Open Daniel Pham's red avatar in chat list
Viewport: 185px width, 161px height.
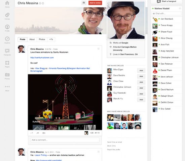155,71
